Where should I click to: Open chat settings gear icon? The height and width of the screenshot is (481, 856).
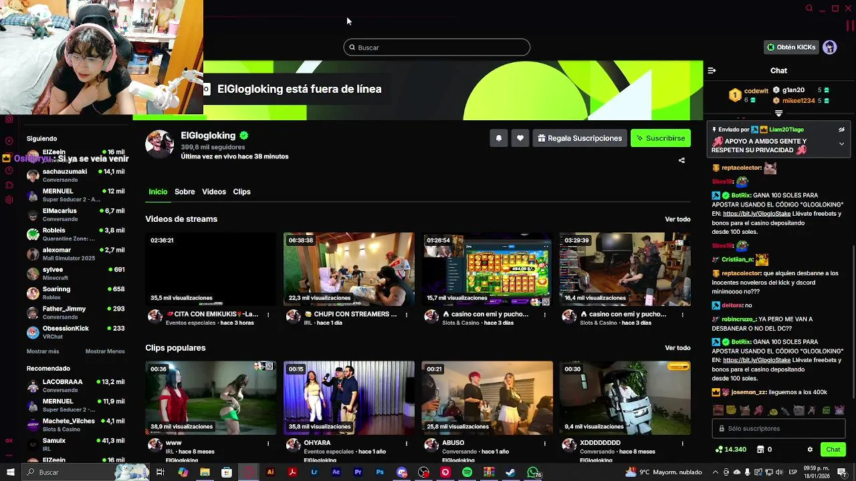[x=810, y=450]
